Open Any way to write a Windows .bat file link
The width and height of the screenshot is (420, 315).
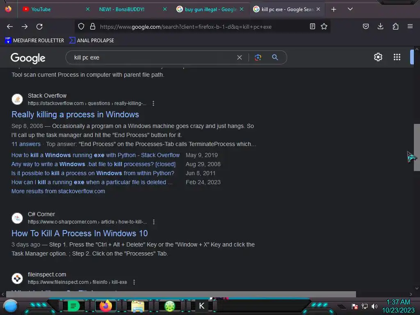[94, 164]
